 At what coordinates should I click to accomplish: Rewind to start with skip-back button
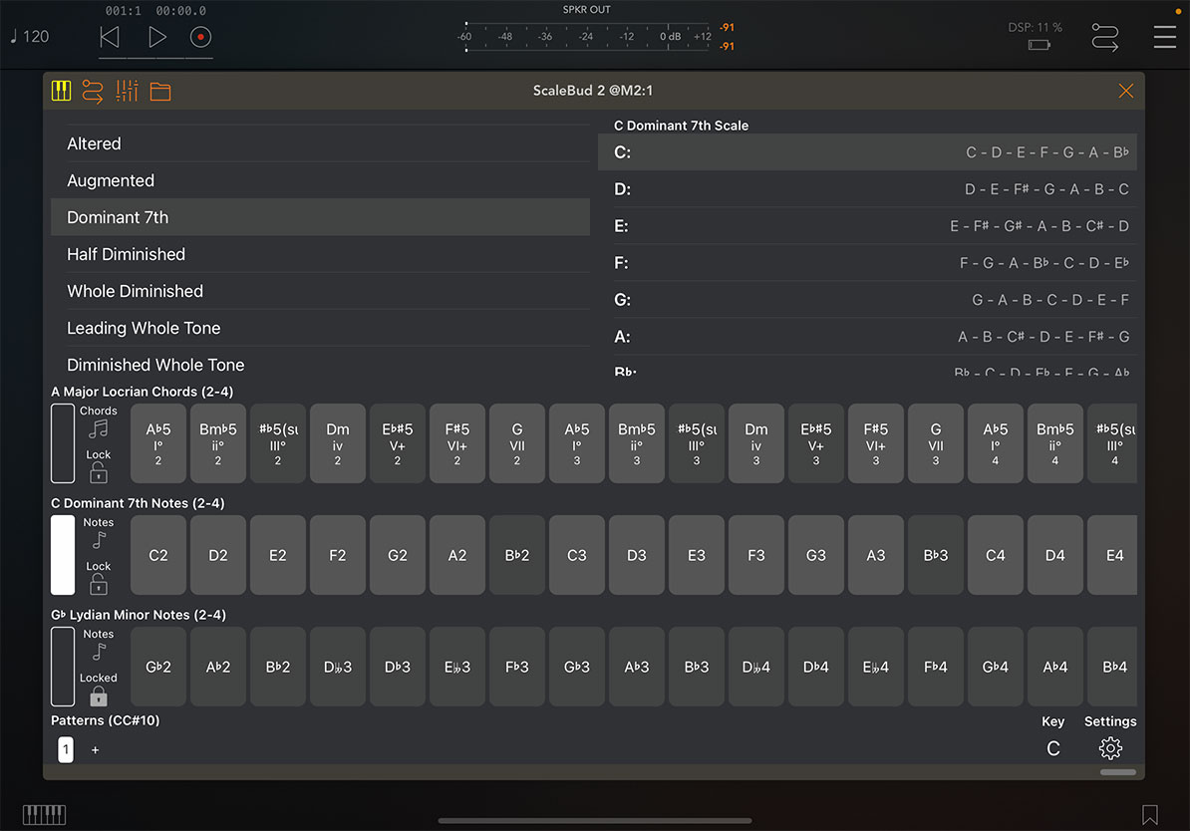coord(110,38)
